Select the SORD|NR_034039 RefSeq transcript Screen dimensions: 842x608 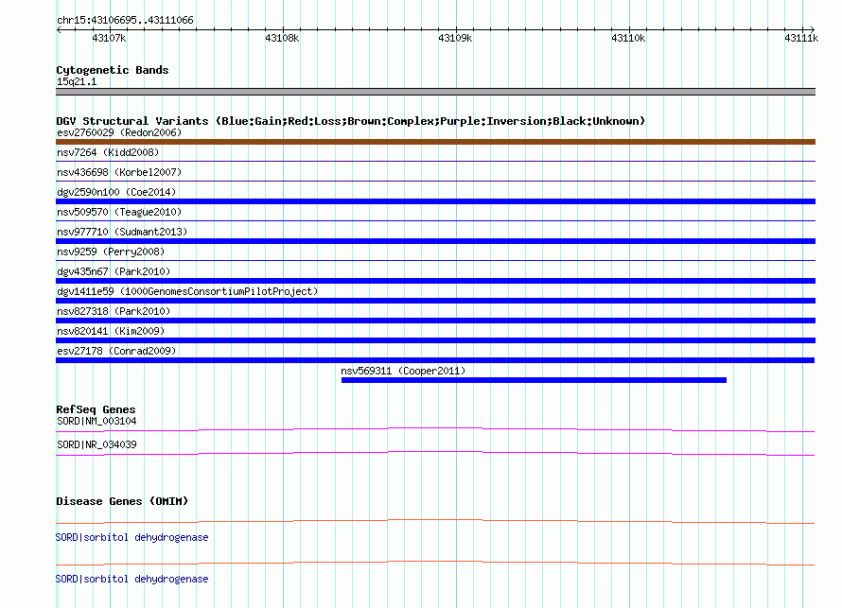click(96, 444)
